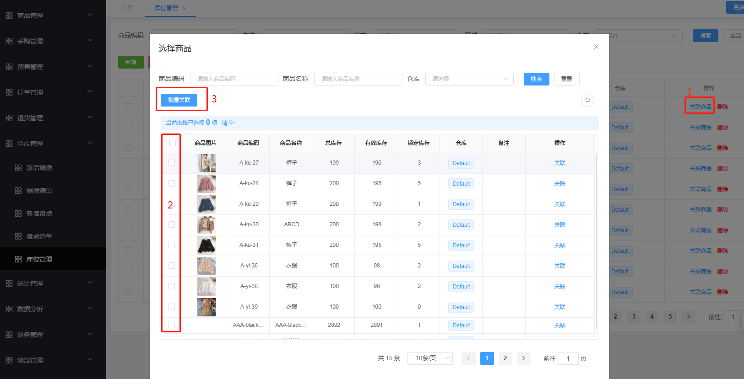This screenshot has width=744, height=379.
Task: Check the box for product A-yi-39
Action: tap(172, 307)
